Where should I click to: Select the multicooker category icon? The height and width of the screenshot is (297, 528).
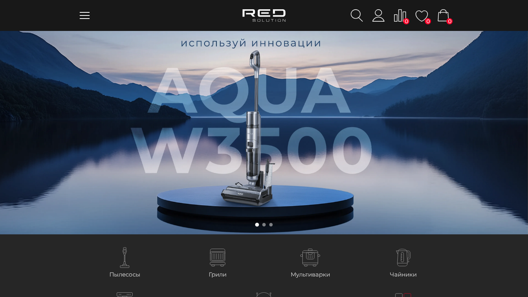(x=310, y=258)
